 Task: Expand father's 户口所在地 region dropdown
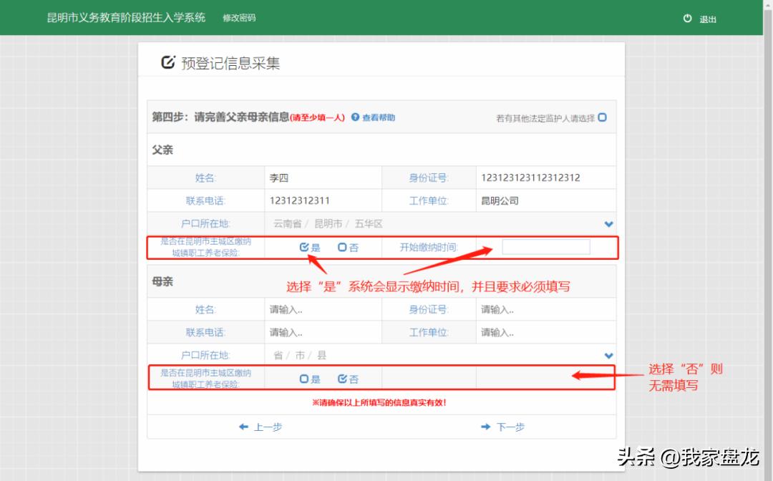[x=608, y=223]
